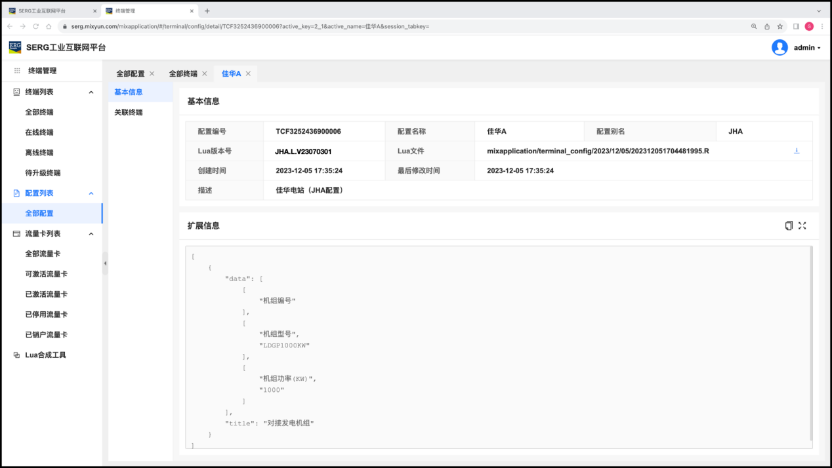This screenshot has width=832, height=468.
Task: Open the Lua合成工具 menu item
Action: coord(45,355)
